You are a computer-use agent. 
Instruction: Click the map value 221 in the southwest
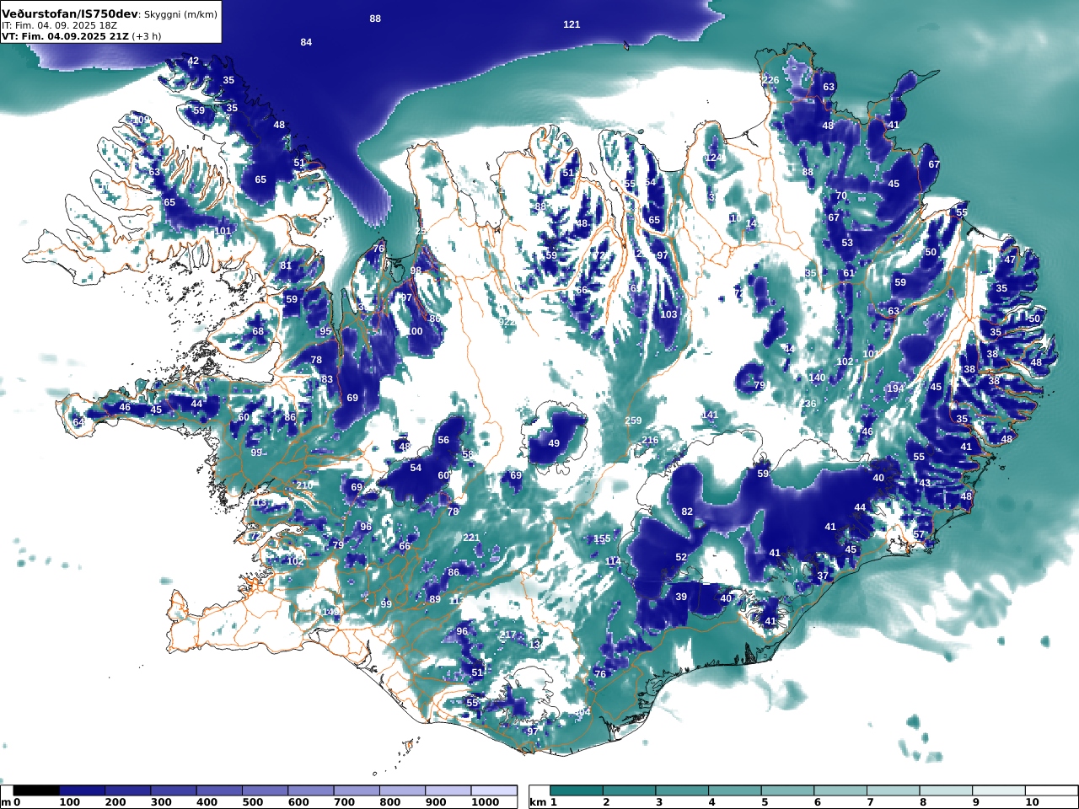pyautogui.click(x=471, y=538)
